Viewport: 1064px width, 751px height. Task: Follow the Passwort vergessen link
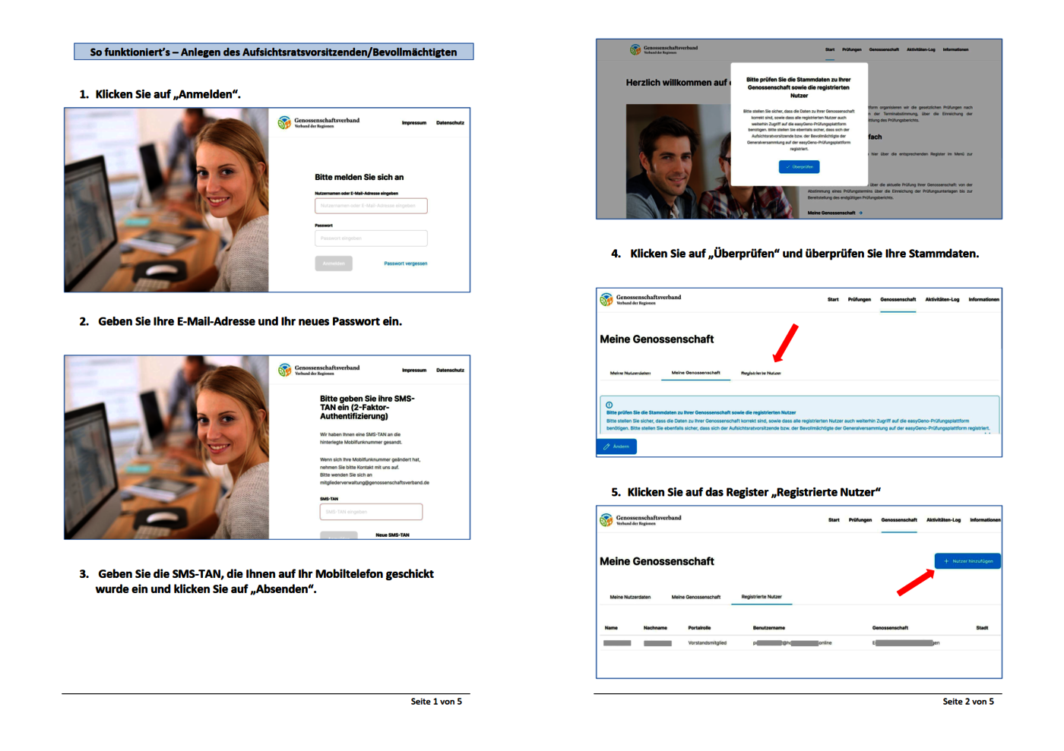coord(406,263)
